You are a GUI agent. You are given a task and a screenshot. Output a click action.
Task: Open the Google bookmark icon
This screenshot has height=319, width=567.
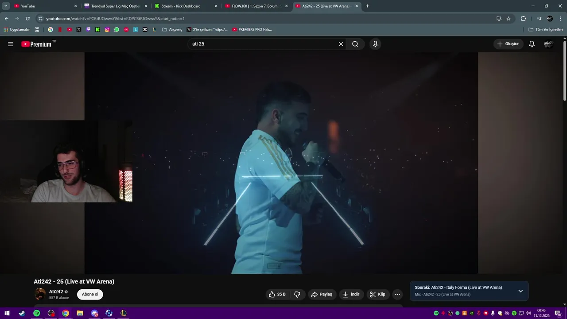click(50, 30)
